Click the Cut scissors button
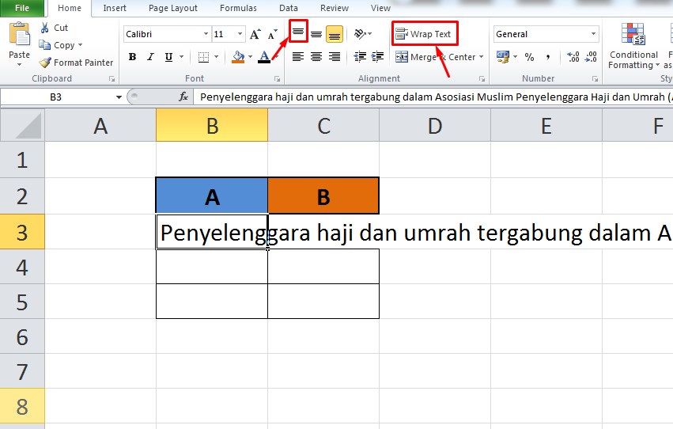This screenshot has width=673, height=429. click(x=54, y=28)
